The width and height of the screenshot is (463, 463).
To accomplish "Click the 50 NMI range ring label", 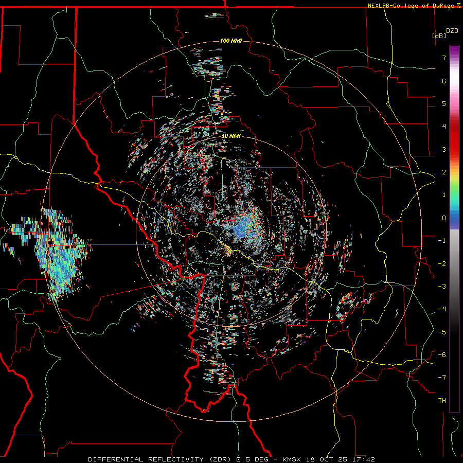I will (231, 136).
